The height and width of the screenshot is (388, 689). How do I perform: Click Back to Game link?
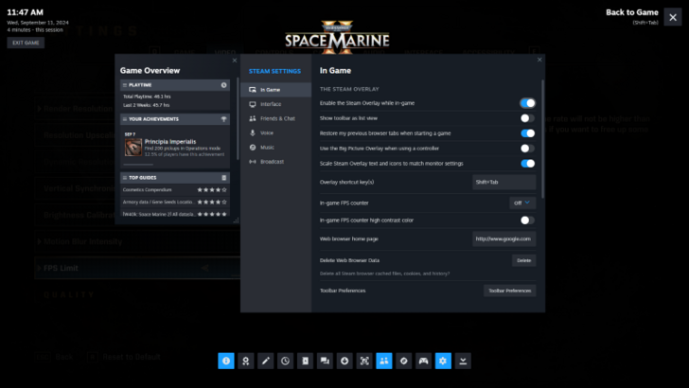(x=632, y=12)
